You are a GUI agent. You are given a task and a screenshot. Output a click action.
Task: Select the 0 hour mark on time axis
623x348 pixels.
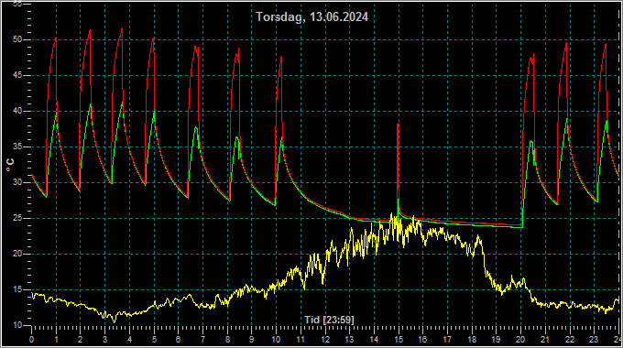[x=32, y=339]
